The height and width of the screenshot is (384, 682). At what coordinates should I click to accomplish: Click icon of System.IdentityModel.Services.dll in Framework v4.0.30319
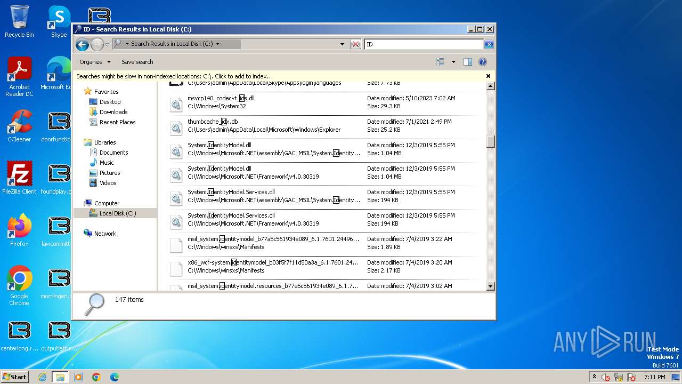pos(176,222)
